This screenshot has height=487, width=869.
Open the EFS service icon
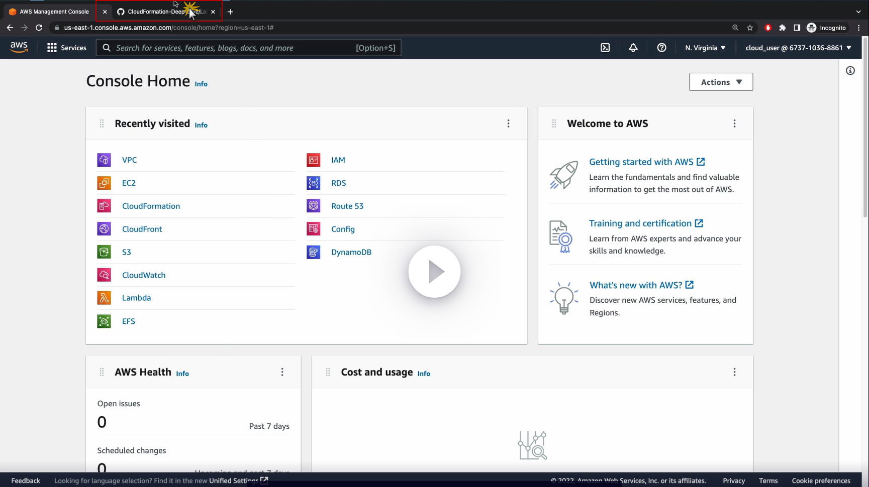[104, 321]
